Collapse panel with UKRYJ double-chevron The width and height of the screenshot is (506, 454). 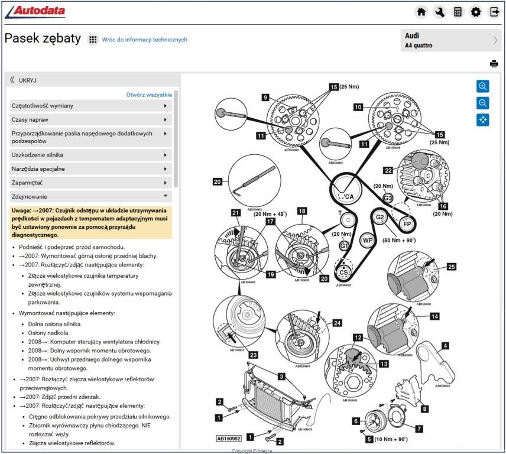(x=23, y=80)
